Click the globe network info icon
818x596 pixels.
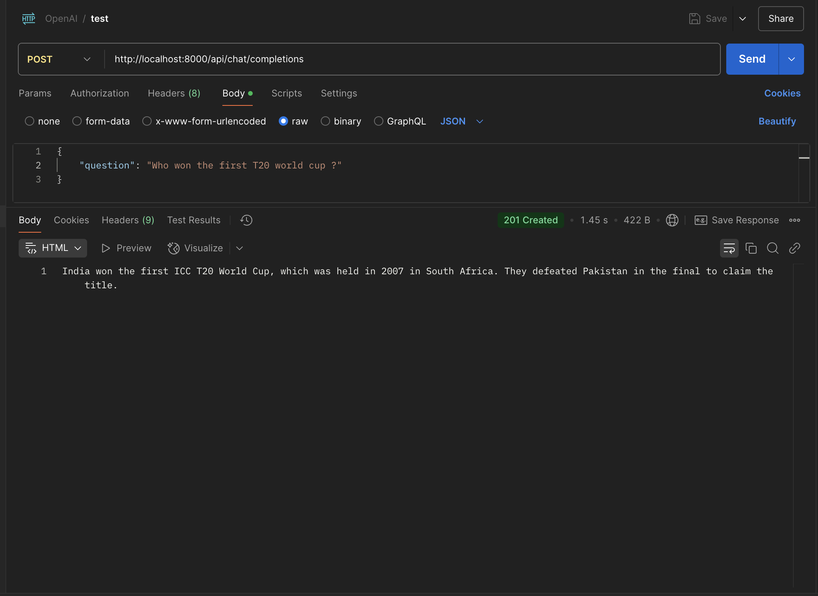(x=672, y=220)
